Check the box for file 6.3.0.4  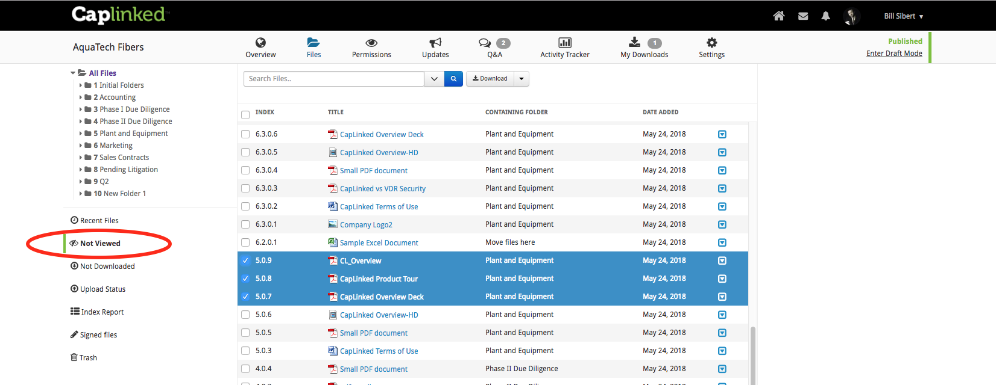[x=245, y=170]
